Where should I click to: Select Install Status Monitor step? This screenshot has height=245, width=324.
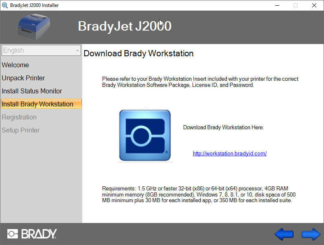32,91
